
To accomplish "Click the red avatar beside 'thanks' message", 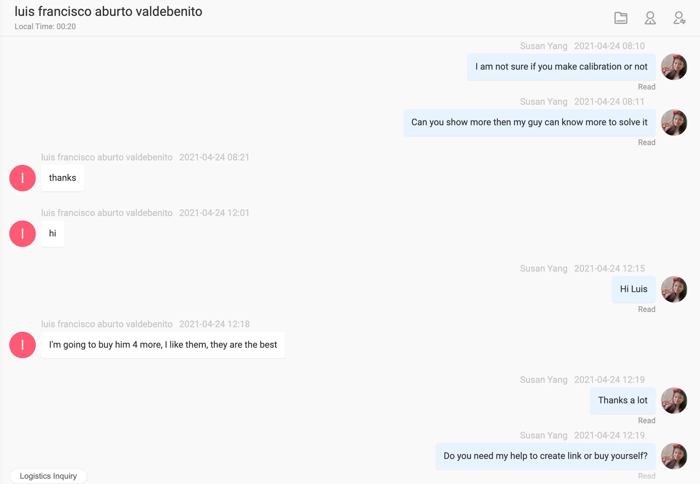I will click(23, 178).
